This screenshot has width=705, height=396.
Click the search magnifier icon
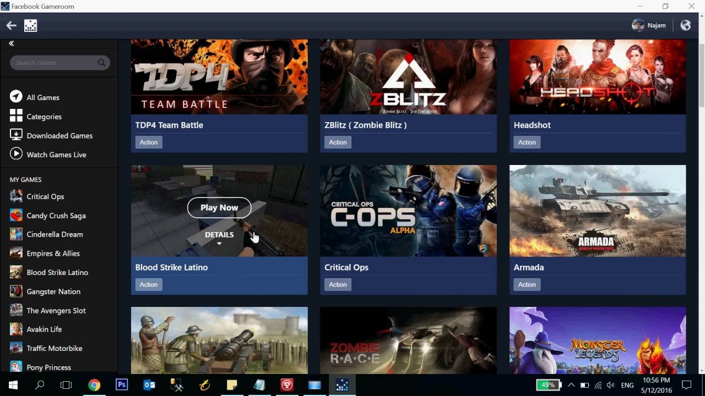tap(102, 63)
